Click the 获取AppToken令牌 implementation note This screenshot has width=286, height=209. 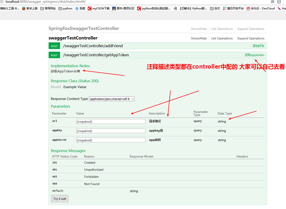point(65,71)
